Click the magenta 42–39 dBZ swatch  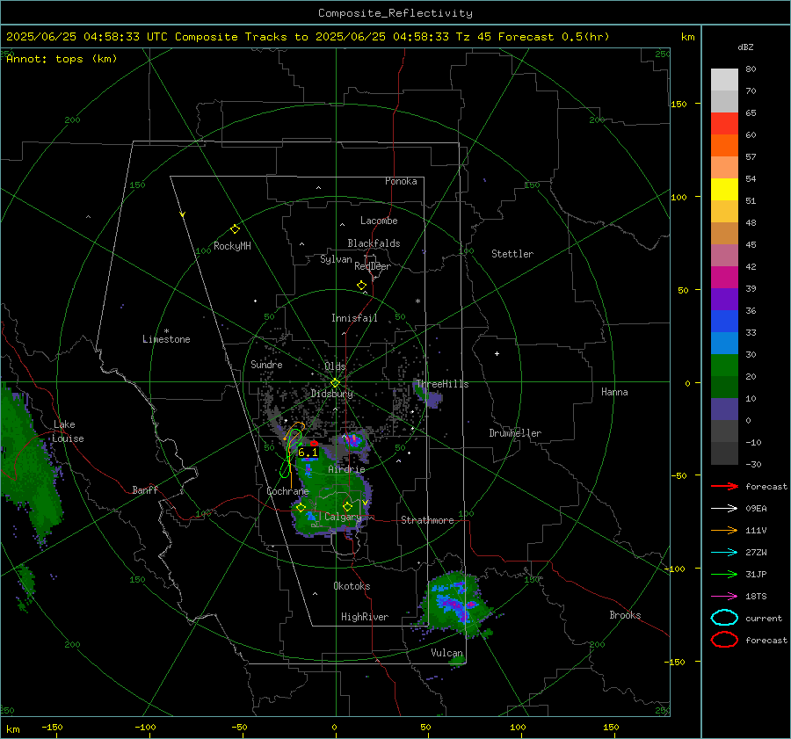click(x=724, y=278)
